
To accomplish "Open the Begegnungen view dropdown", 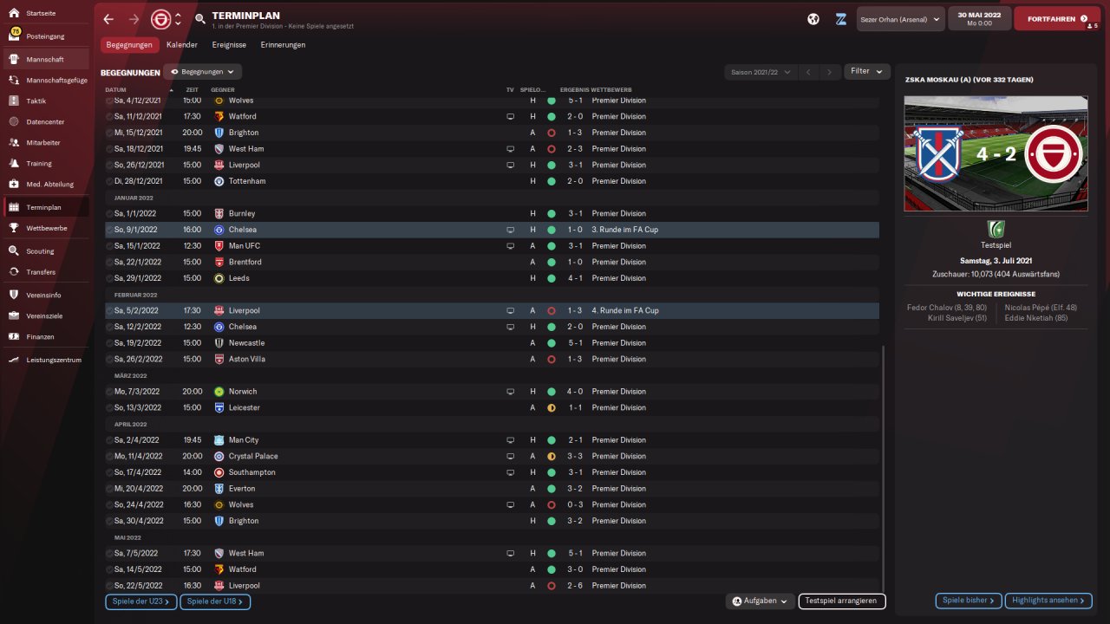I will click(203, 72).
